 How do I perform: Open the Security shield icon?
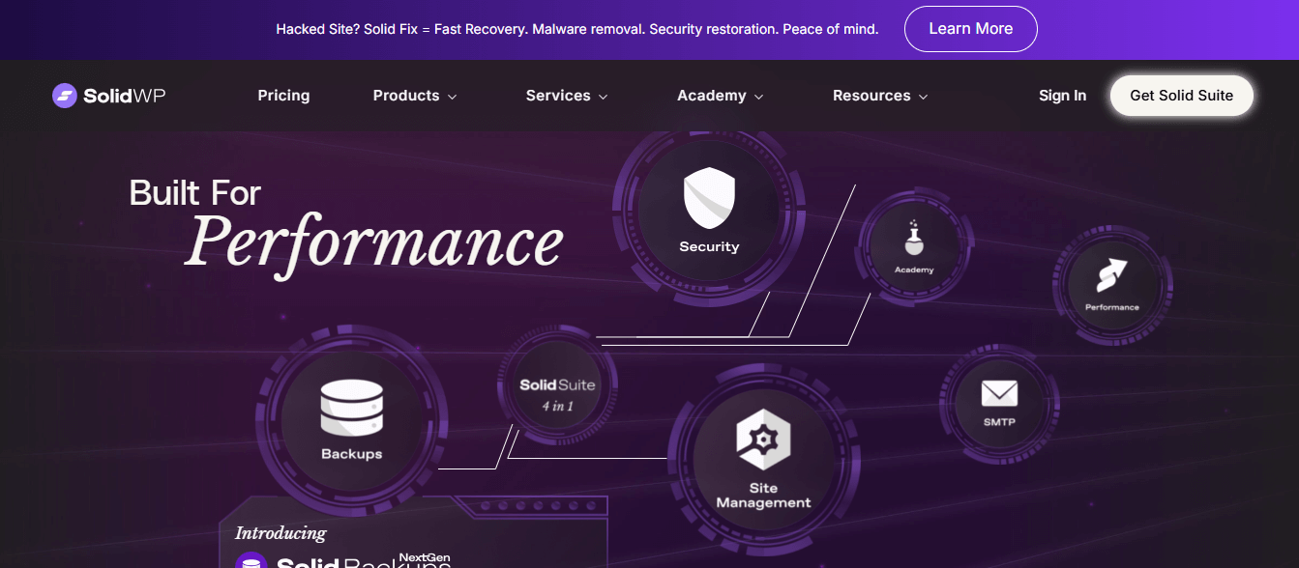tap(709, 198)
